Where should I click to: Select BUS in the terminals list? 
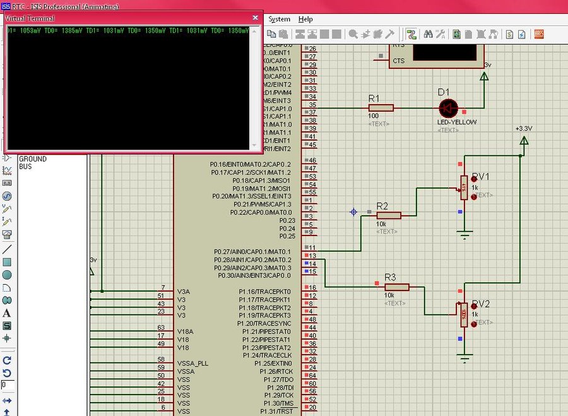tap(25, 167)
